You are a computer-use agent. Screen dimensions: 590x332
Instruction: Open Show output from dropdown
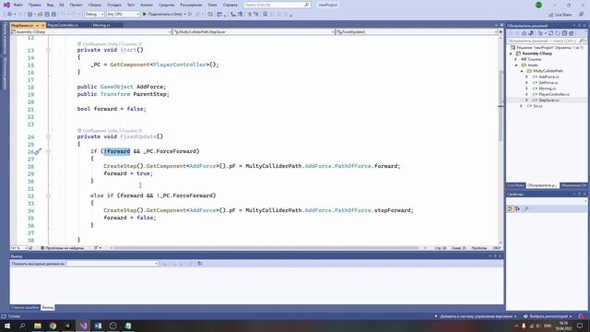coord(112,264)
